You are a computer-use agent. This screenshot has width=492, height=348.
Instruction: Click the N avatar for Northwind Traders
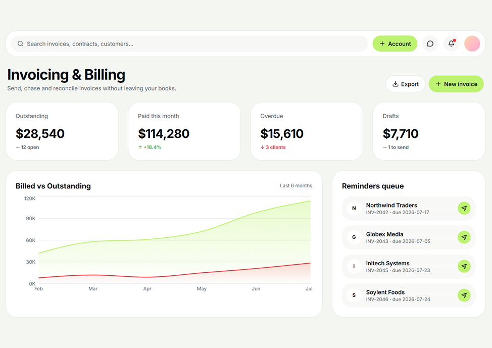354,209
